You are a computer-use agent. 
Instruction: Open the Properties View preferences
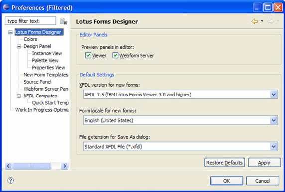point(48,68)
